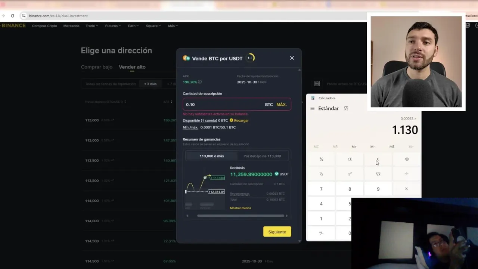Click the Calculator 1 key
This screenshot has height=269, width=478.
point(321,219)
